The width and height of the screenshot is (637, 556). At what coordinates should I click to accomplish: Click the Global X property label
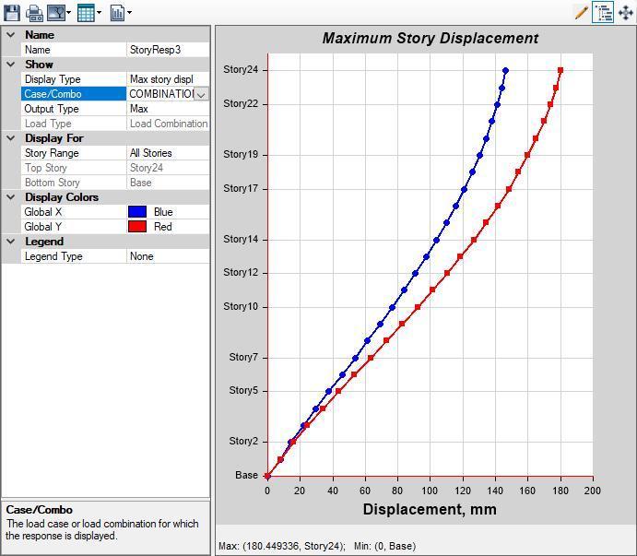(43, 212)
